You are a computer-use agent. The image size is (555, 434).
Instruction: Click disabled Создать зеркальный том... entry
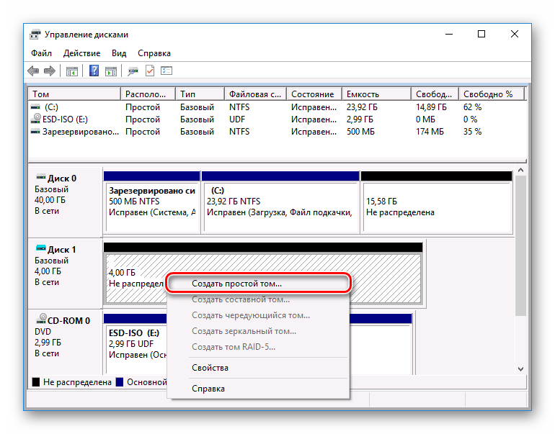[258, 331]
